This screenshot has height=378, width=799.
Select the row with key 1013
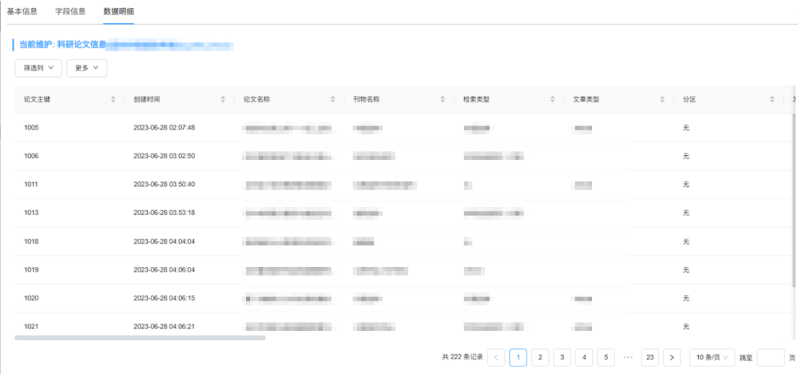click(404, 212)
